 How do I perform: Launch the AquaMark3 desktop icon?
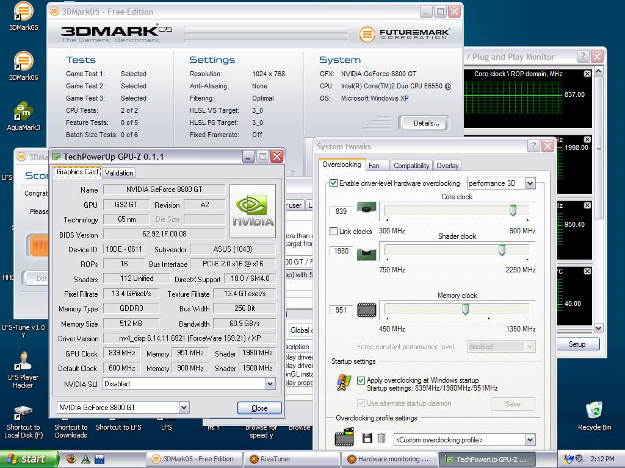[x=24, y=116]
